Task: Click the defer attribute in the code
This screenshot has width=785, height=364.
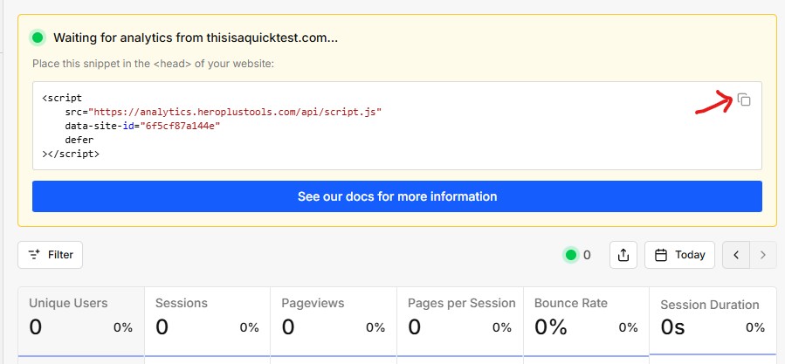Action: coord(79,140)
